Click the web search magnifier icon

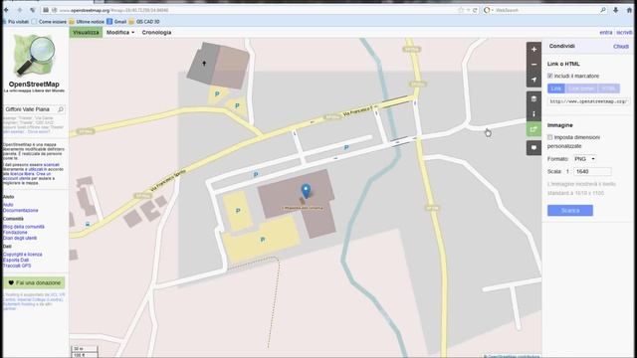pos(603,10)
